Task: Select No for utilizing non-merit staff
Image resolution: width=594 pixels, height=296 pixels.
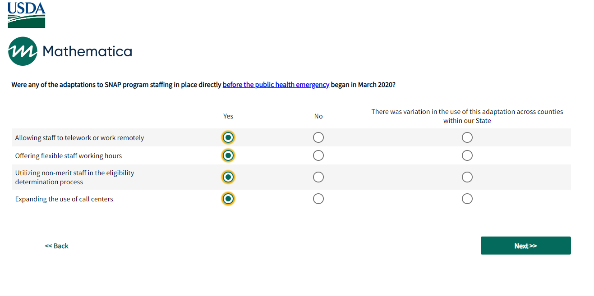Action: coord(318,177)
